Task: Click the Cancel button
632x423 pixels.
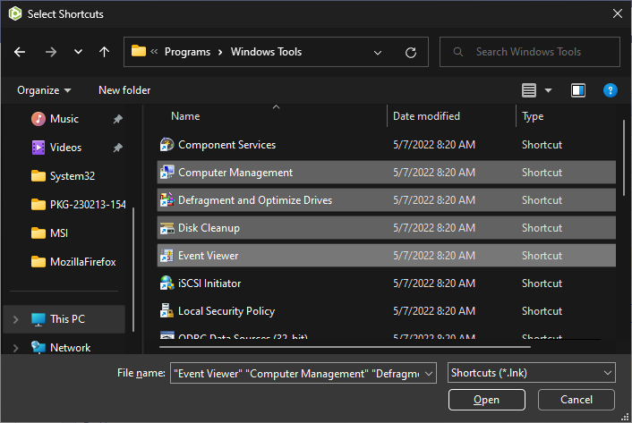Action: tap(576, 400)
